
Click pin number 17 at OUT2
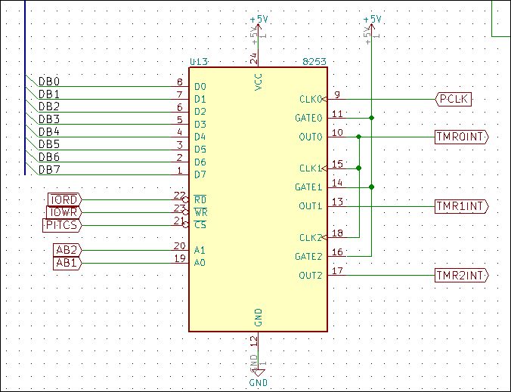coord(337,271)
